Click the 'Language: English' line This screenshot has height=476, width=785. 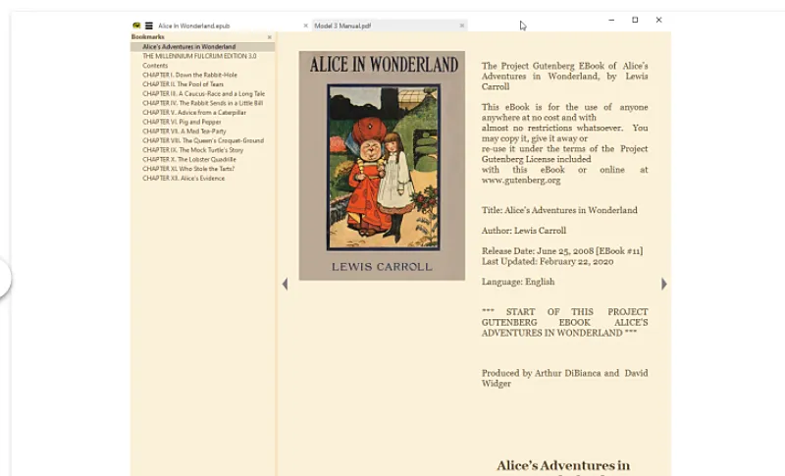[x=518, y=282]
